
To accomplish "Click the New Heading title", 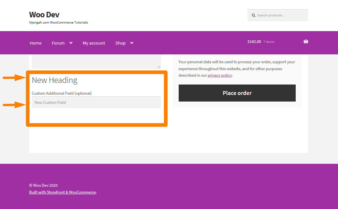I will point(54,80).
